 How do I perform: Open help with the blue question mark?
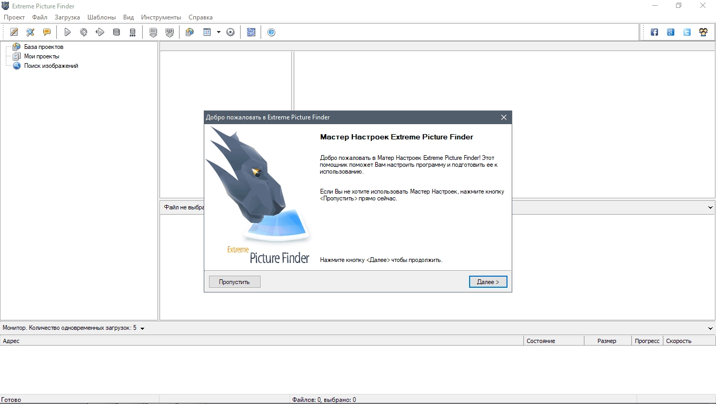[x=272, y=32]
